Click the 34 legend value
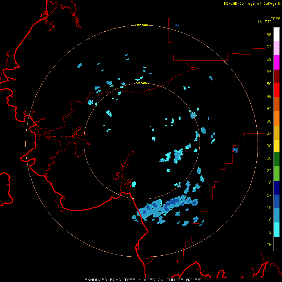This screenshot has height=282, width=282. click(269, 133)
